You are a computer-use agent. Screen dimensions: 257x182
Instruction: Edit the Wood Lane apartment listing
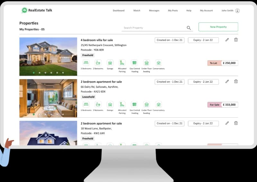[227, 123]
